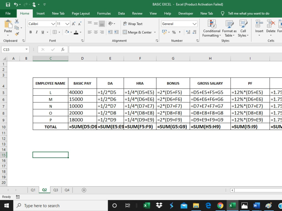Center text horizontally
This screenshot has width=282, height=211.
[96, 32]
